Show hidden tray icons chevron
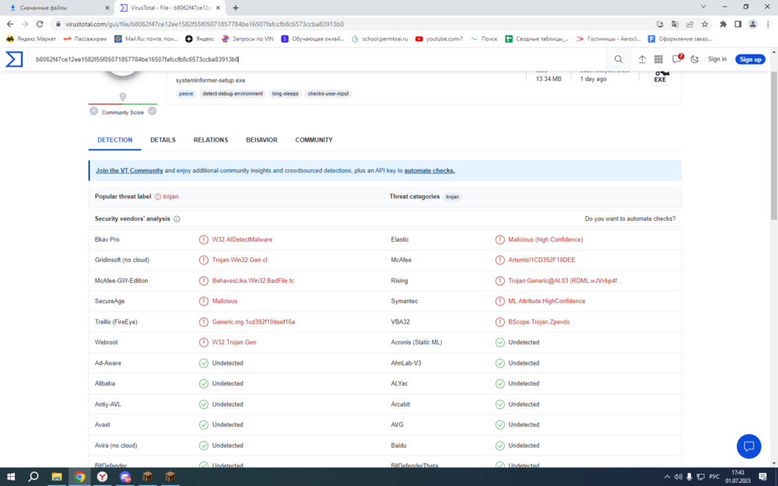 (x=667, y=477)
